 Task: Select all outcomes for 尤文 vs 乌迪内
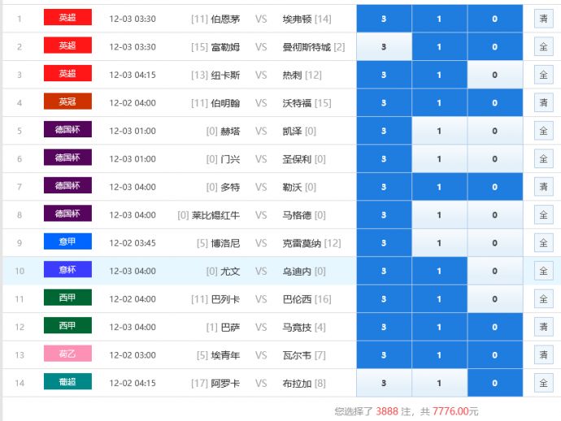point(544,271)
